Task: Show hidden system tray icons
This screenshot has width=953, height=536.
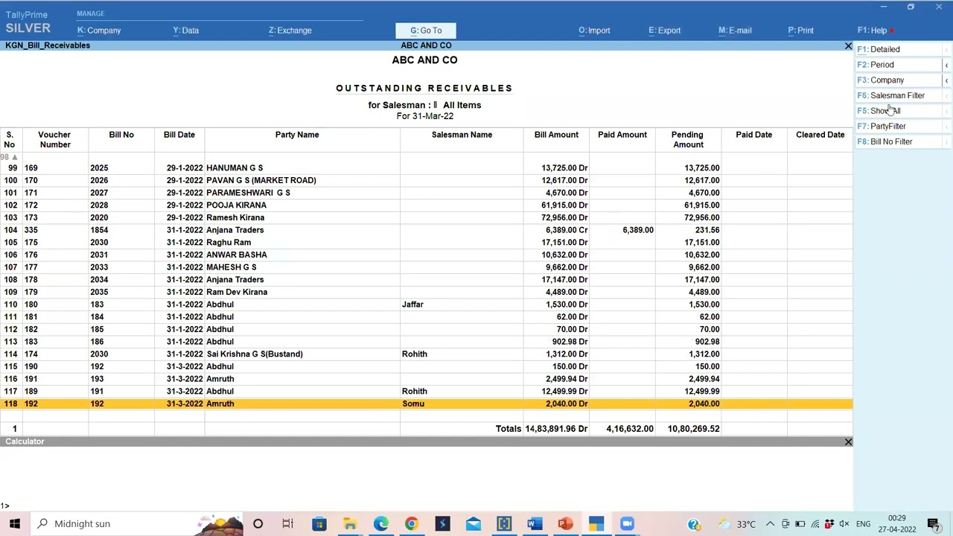Action: (x=770, y=524)
